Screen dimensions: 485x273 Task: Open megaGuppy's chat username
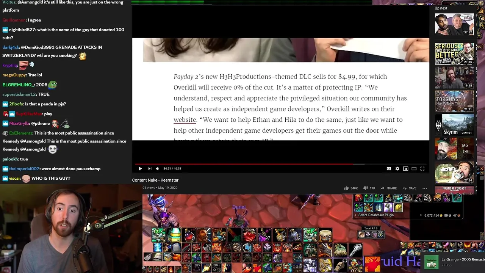(x=14, y=75)
